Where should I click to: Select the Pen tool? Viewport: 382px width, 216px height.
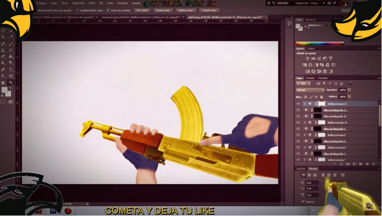pos(3,69)
